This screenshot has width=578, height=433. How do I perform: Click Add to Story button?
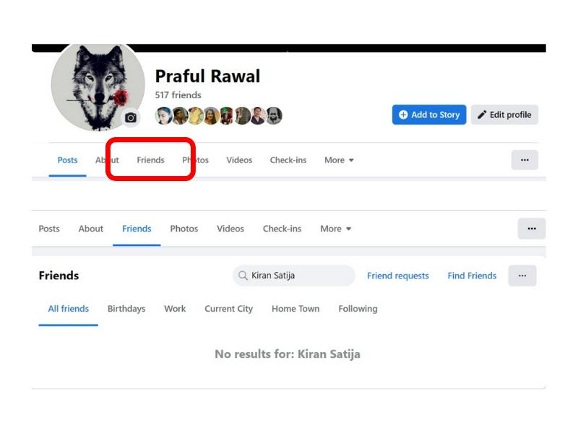tap(429, 115)
